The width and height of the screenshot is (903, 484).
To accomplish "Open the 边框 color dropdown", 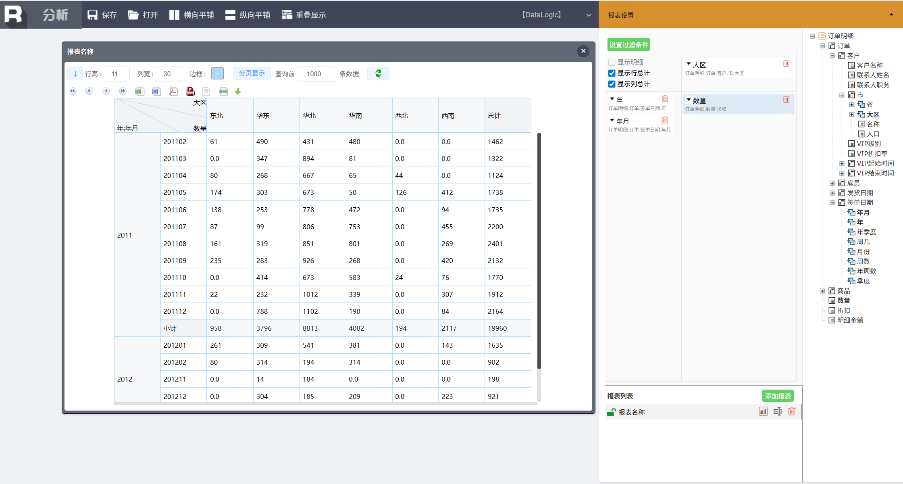I will [217, 74].
